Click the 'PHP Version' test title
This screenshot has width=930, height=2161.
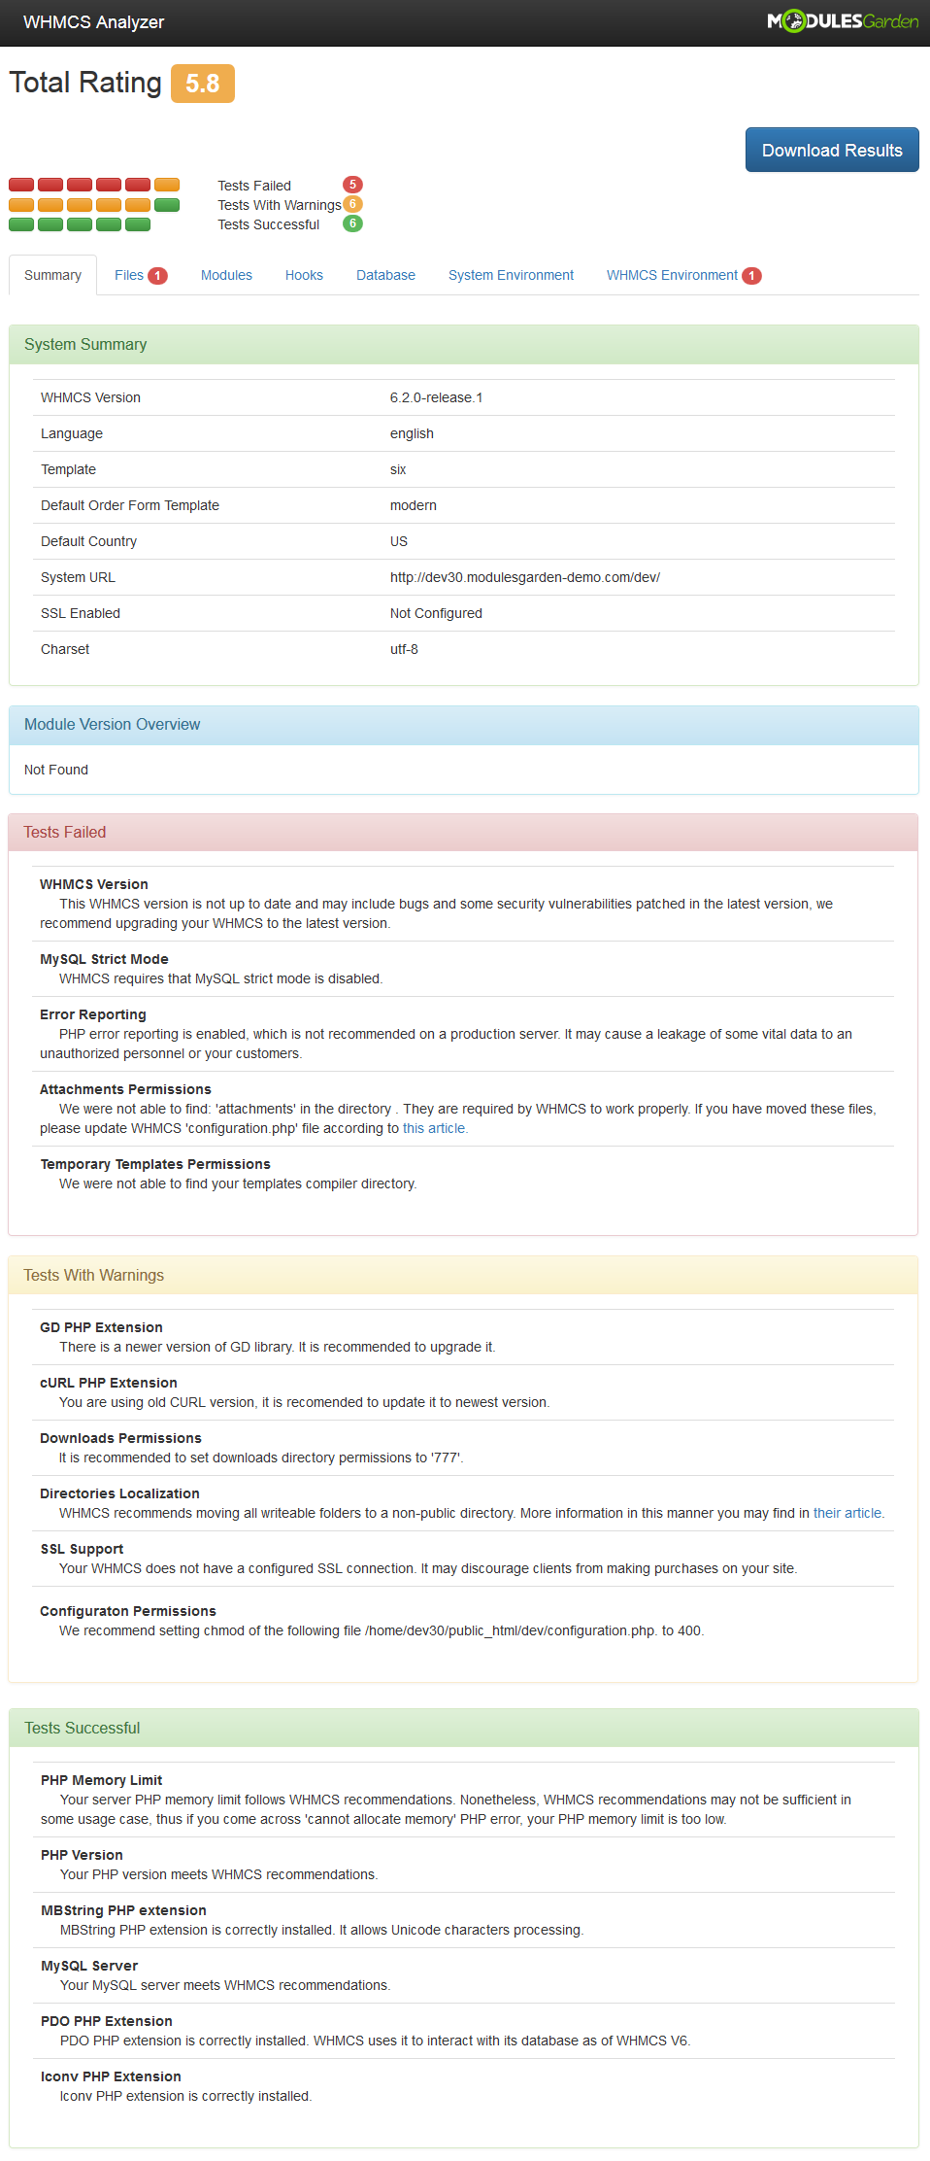pyautogui.click(x=82, y=1855)
